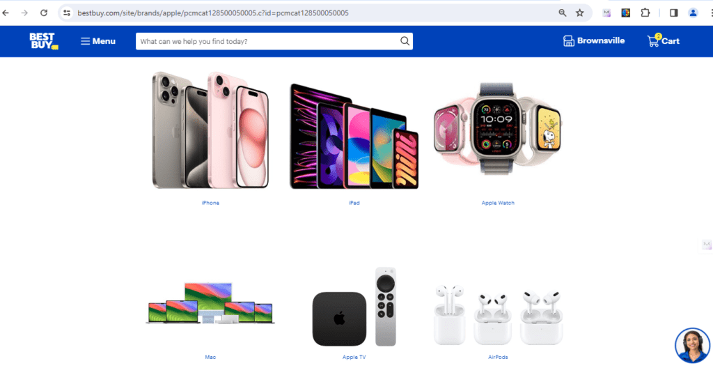Image resolution: width=713 pixels, height=368 pixels.
Task: Open browser zoom magnifier icon
Action: point(563,13)
